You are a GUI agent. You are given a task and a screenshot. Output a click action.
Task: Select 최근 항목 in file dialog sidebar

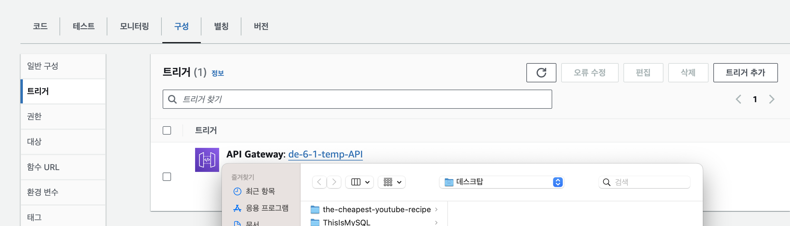(260, 191)
